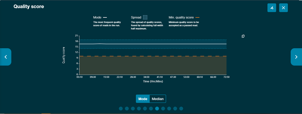
Task: Select the fourth pagination dot
Action: point(139,109)
